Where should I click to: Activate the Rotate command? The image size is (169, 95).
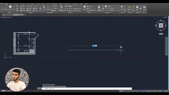[x=29, y=6]
